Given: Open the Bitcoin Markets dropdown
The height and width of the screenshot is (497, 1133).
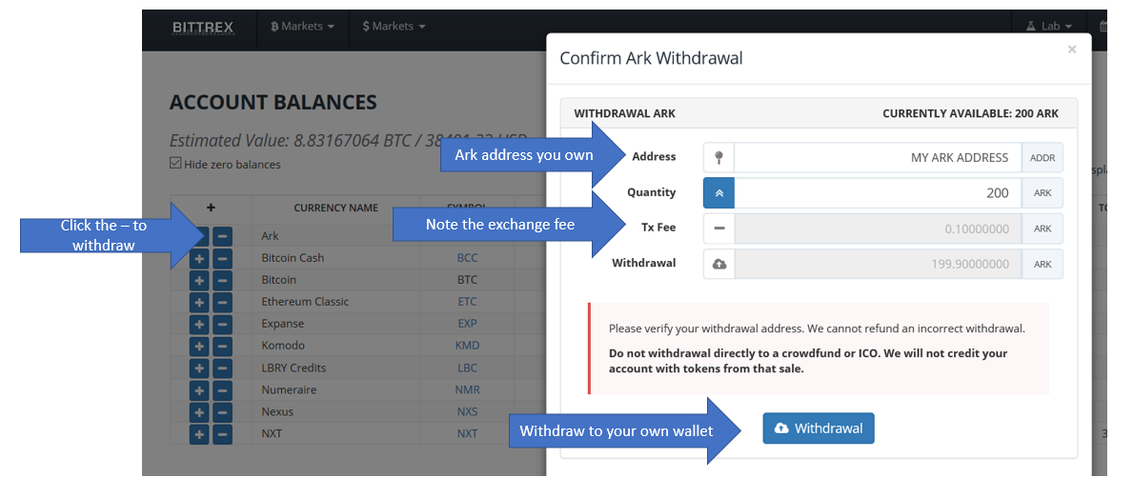Looking at the screenshot, I should [302, 27].
